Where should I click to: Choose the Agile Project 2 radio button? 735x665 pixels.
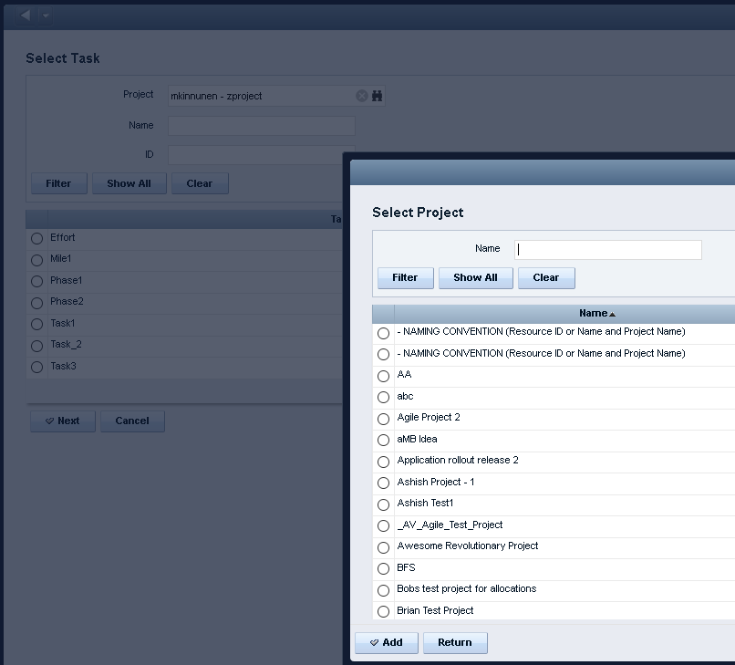[383, 419]
